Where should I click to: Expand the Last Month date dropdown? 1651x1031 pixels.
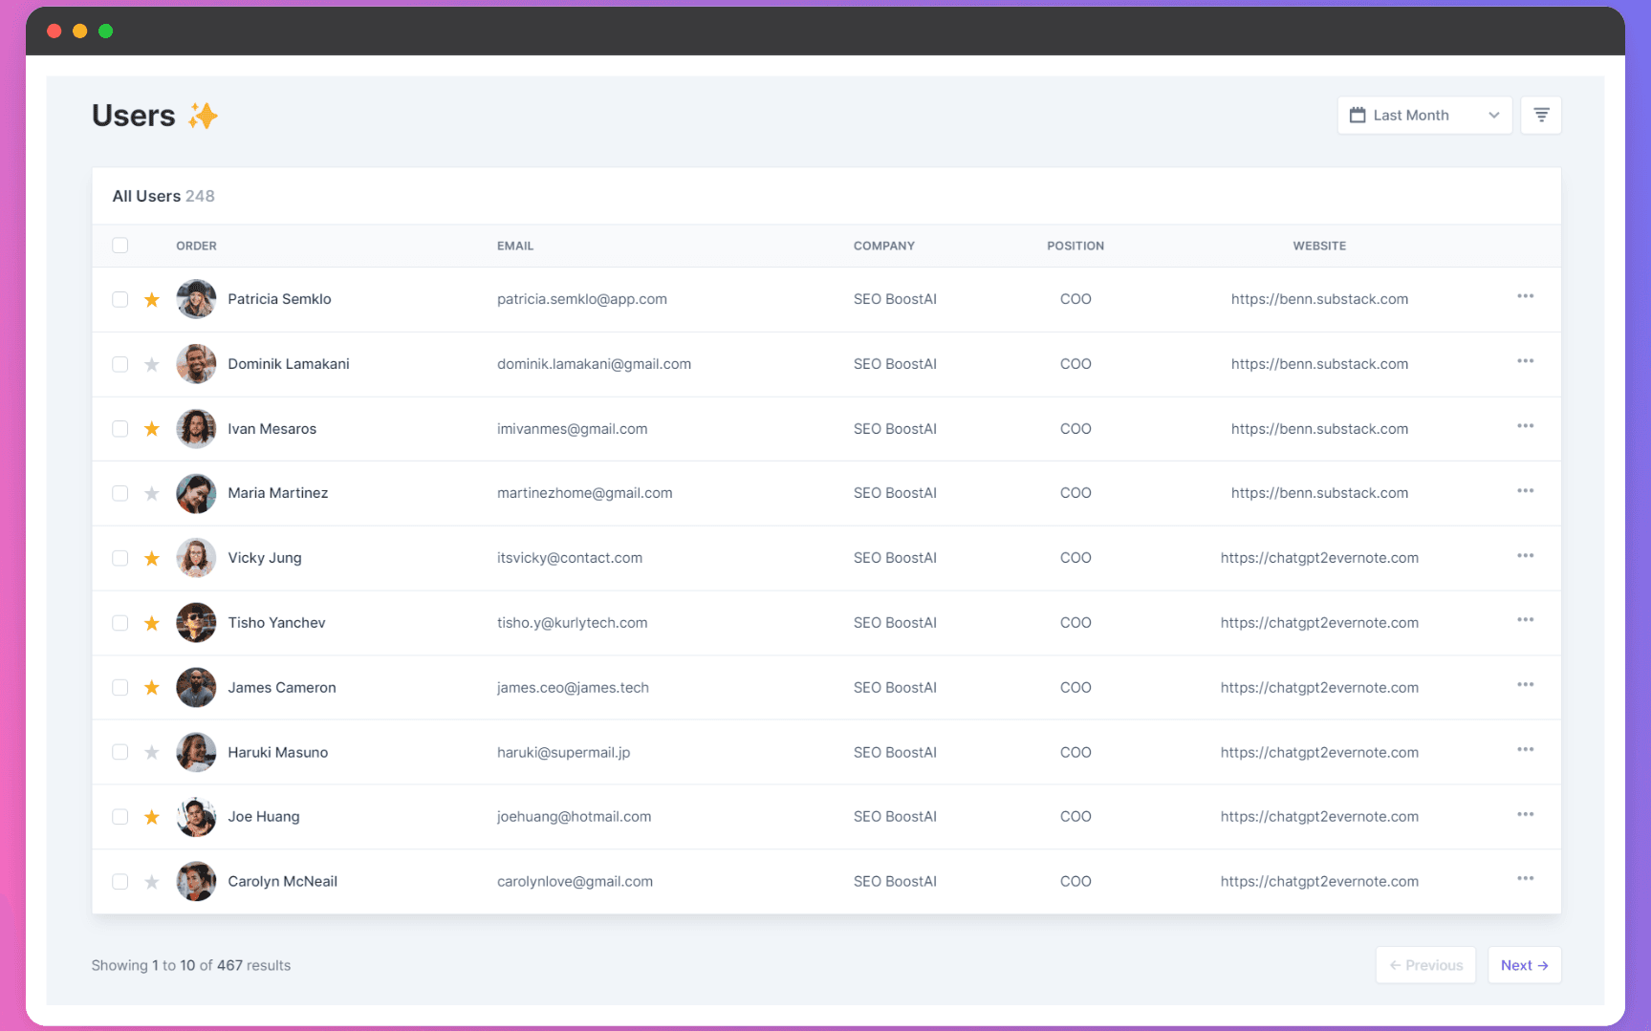pos(1424,115)
